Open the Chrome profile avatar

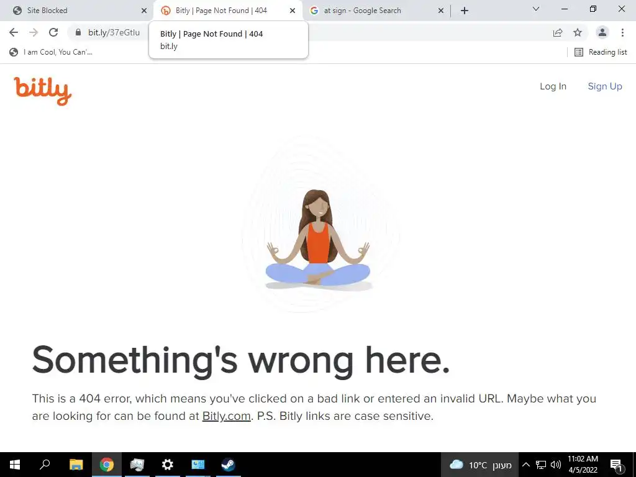[x=602, y=32]
